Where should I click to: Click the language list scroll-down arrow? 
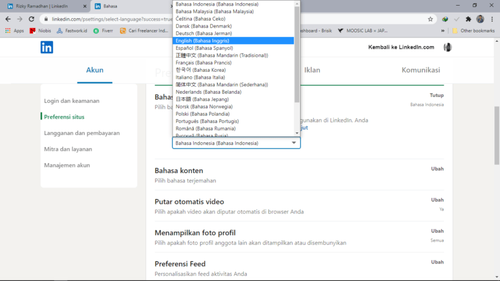point(297,133)
